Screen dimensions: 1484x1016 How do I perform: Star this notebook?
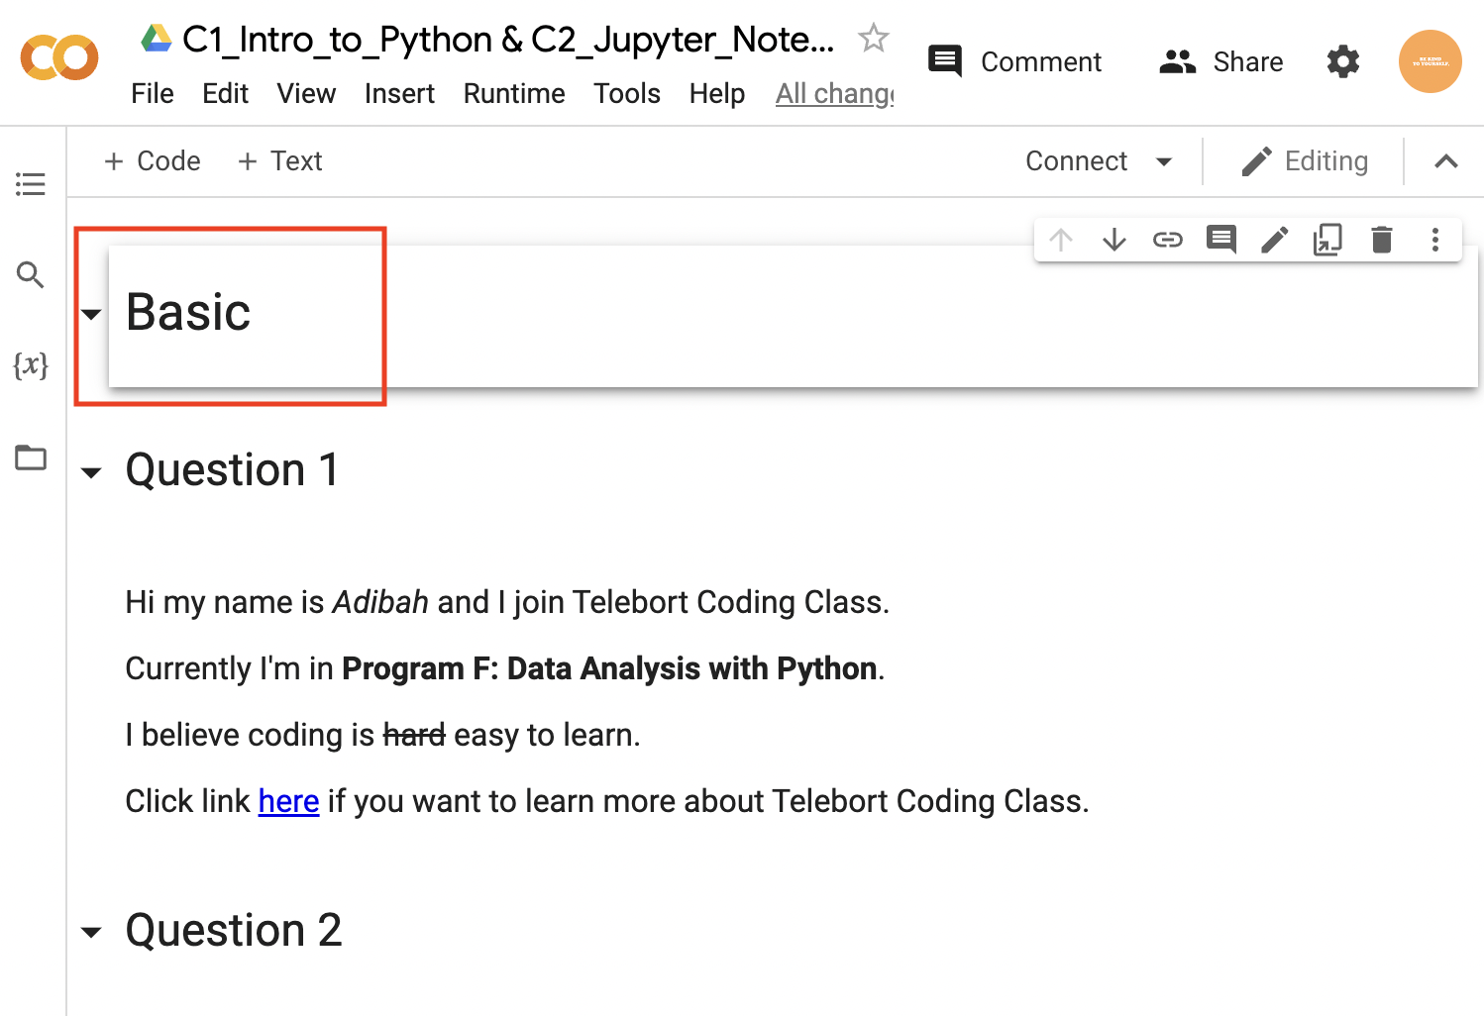(x=873, y=39)
